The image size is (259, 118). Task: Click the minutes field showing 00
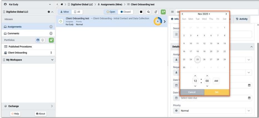click(207, 81)
